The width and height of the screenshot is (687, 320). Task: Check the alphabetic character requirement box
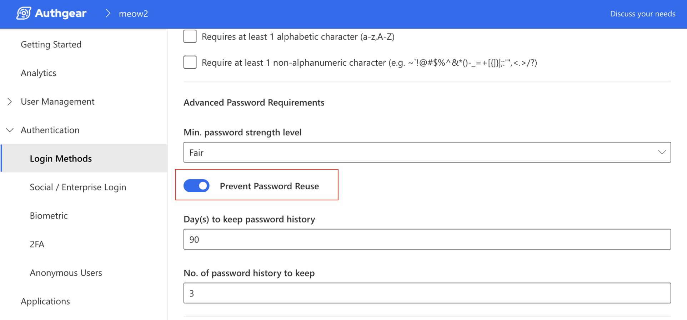[190, 36]
